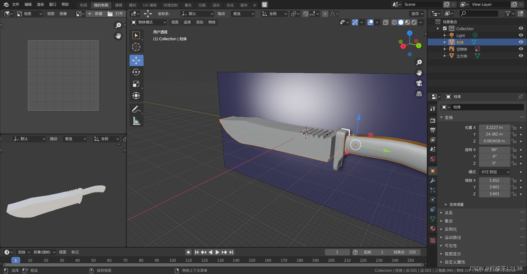
Task: Hide the 柱体 object in outliner
Action: (521, 42)
